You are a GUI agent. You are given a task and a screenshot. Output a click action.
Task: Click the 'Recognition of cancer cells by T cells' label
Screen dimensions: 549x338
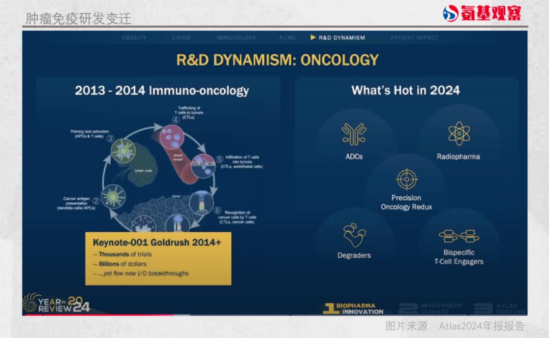[237, 217]
